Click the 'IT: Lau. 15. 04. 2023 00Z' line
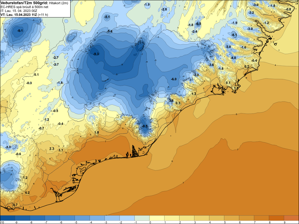The height and width of the screenshot is (224, 299). point(19,11)
